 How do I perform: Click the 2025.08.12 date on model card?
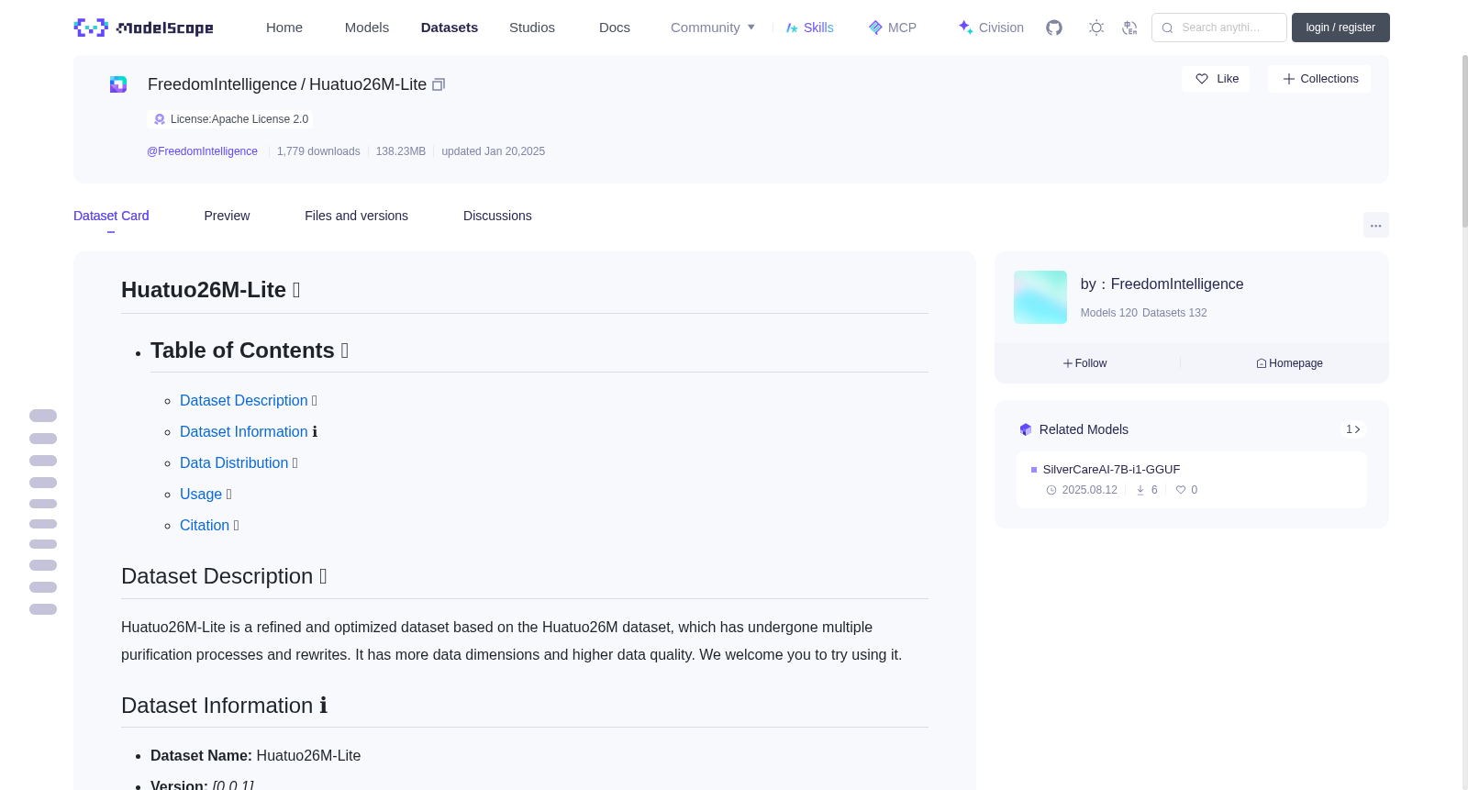coord(1090,490)
